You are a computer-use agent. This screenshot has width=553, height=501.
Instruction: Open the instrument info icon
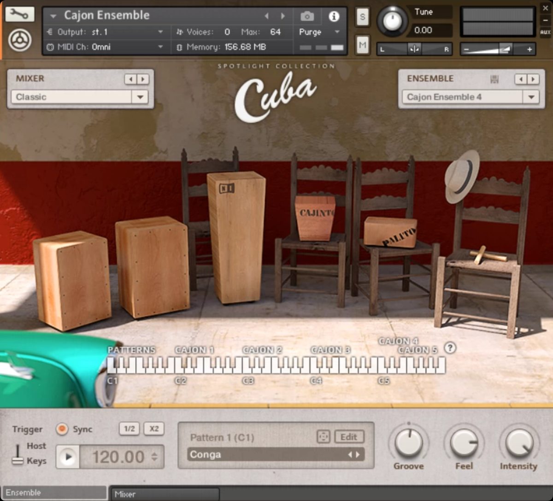[x=334, y=17]
